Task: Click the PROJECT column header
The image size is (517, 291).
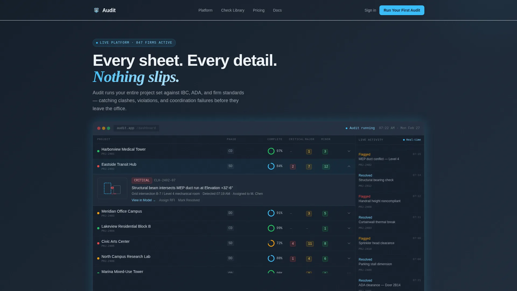Action: click(104, 139)
